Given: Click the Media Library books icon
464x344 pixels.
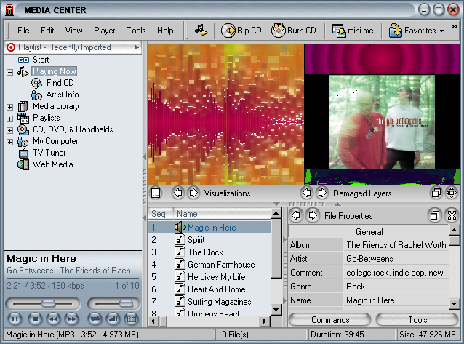Looking at the screenshot, I should click(23, 107).
